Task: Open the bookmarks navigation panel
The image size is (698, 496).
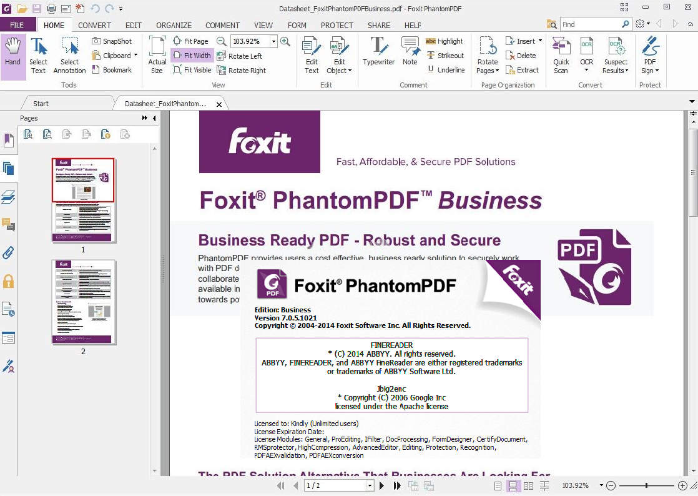Action: click(9, 140)
